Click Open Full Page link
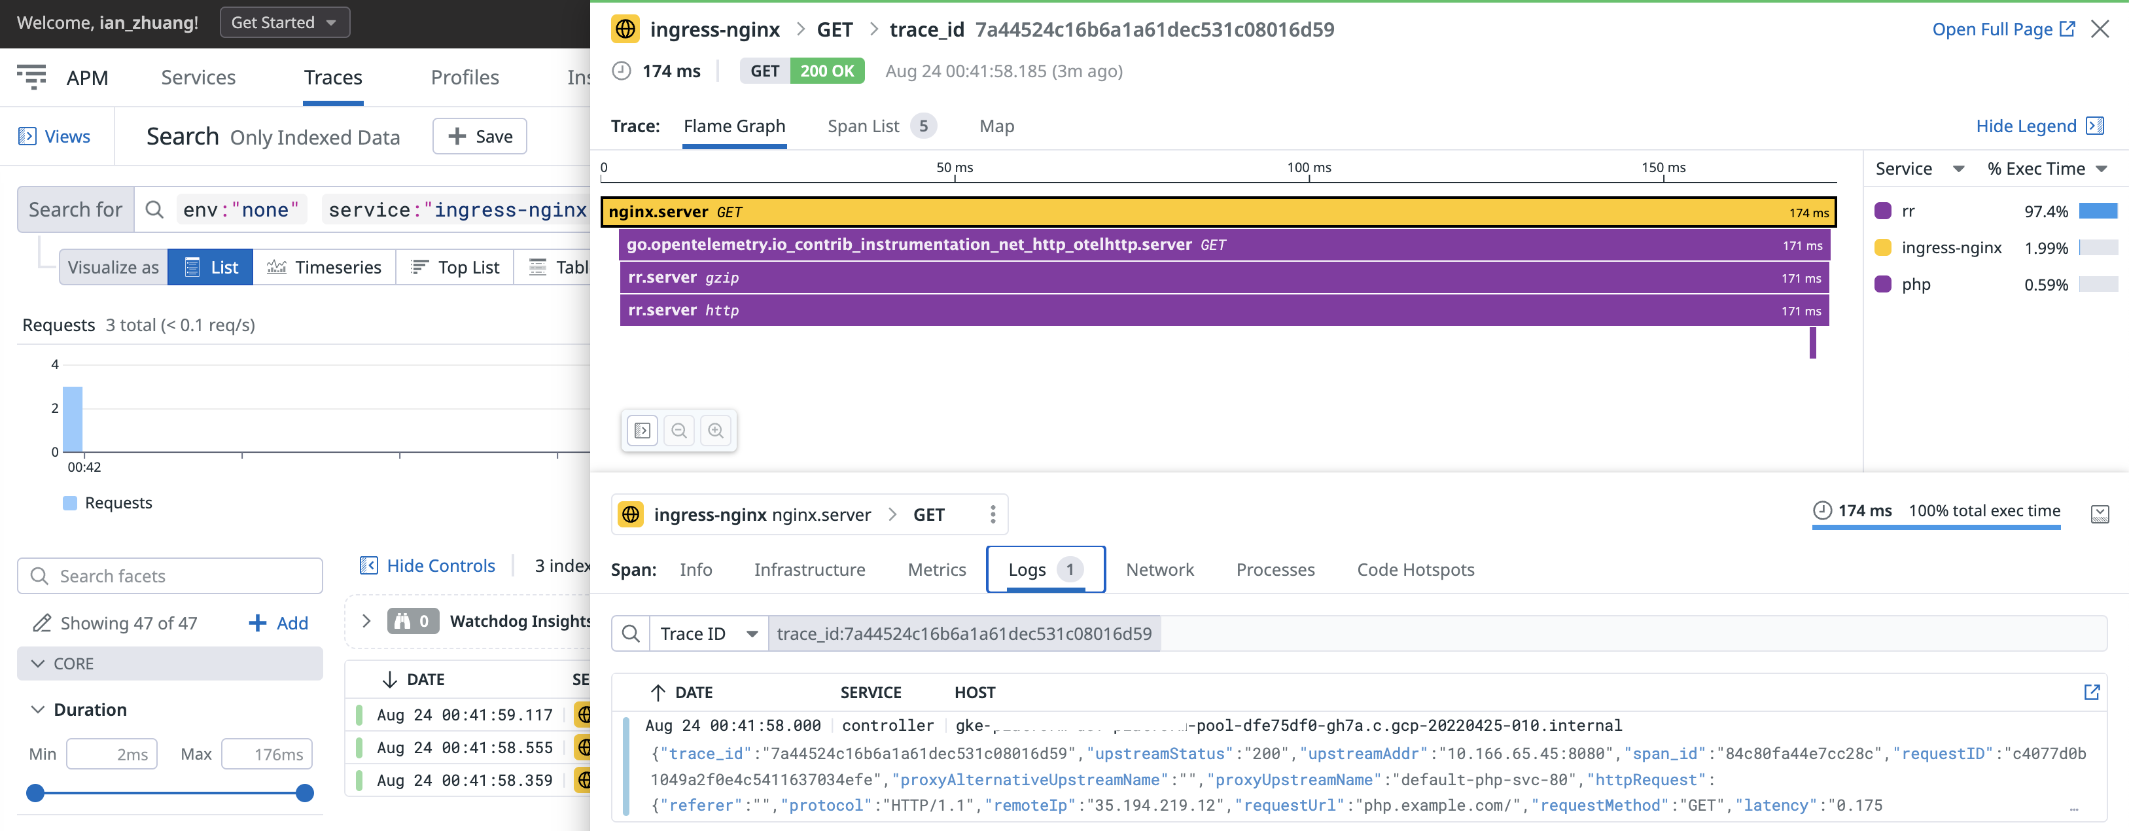 tap(2001, 29)
